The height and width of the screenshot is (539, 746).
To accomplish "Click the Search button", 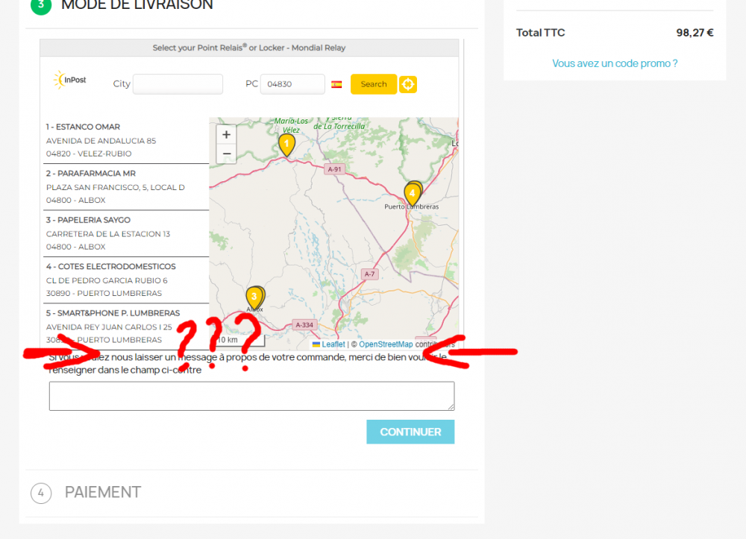I will (374, 84).
